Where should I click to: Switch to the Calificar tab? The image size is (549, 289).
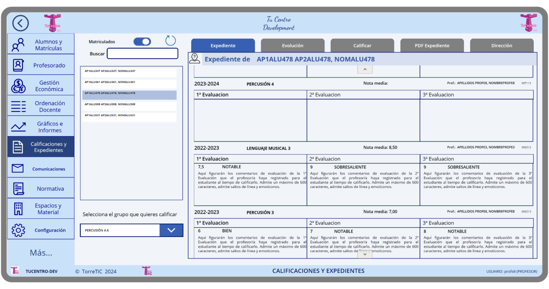(x=362, y=45)
